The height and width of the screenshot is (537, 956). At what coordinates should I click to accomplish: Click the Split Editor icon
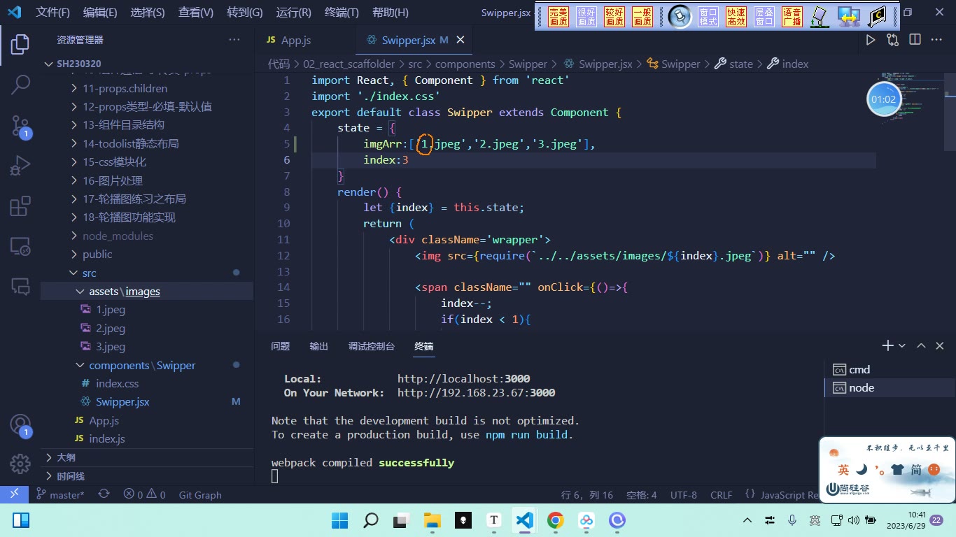915,40
